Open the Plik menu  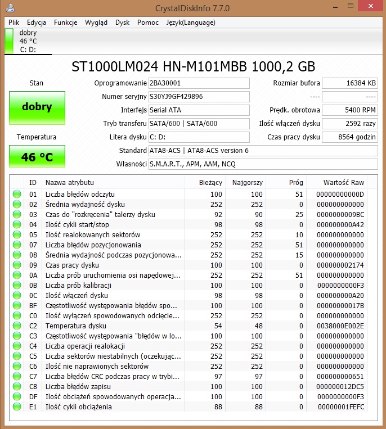(x=14, y=22)
